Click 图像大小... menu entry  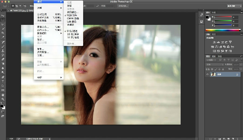(43, 27)
